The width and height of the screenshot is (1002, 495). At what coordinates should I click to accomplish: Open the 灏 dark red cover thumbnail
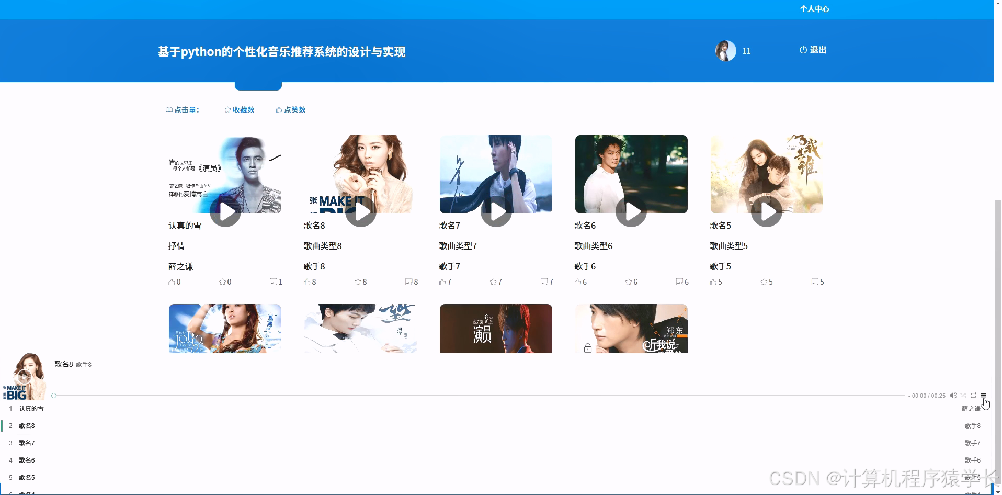click(496, 329)
